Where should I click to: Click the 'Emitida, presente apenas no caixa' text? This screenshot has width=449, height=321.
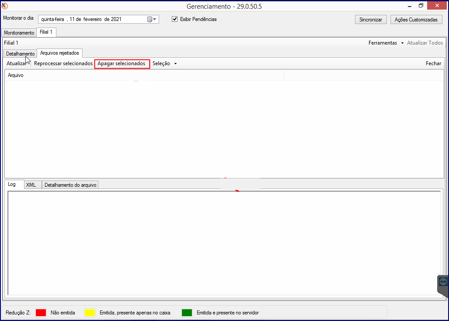135,313
